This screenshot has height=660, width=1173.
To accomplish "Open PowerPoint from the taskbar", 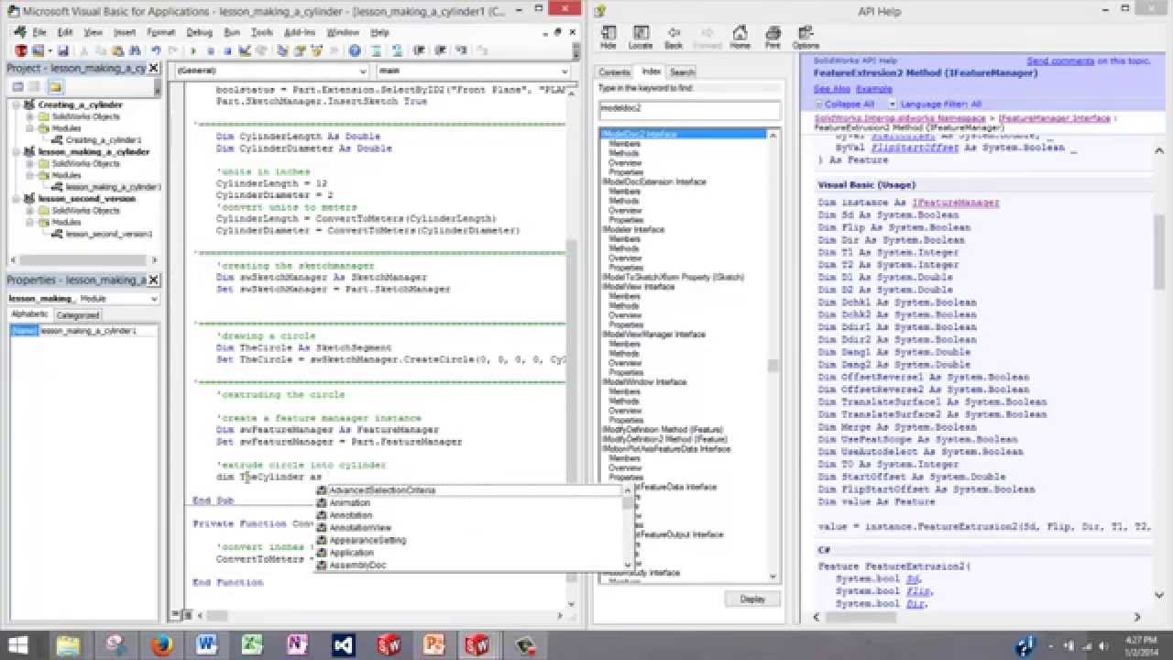I will click(434, 644).
